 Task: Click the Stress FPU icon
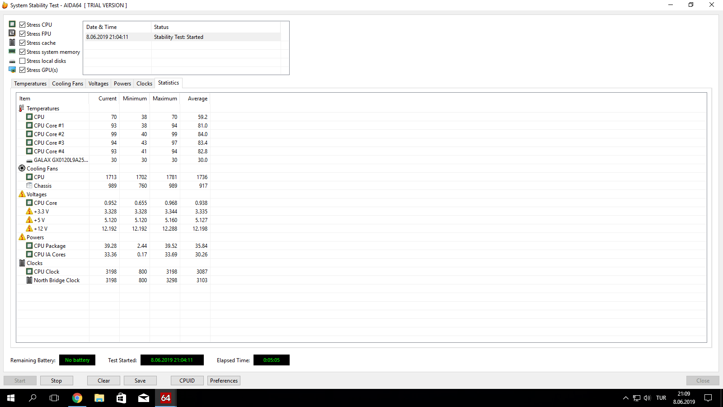pos(12,33)
